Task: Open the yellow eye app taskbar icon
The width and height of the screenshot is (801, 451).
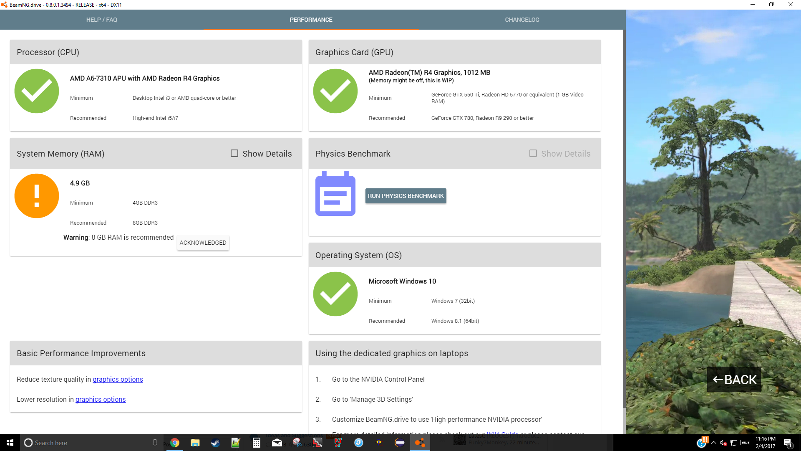Action: tap(379, 443)
